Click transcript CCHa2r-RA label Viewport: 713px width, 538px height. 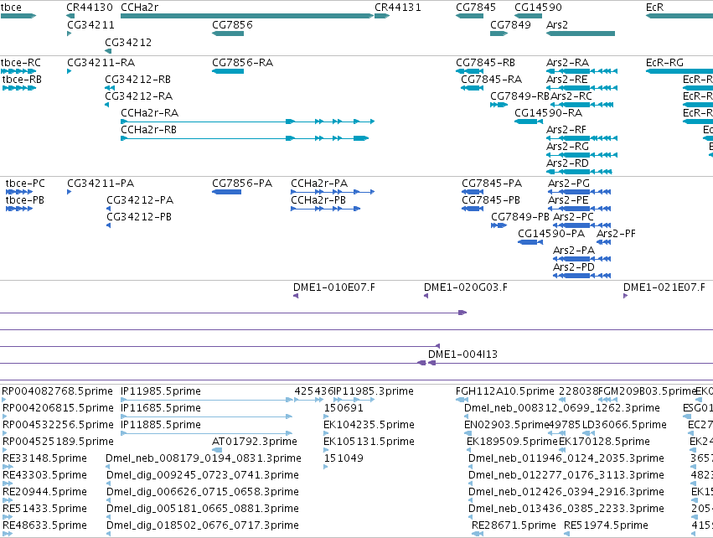[x=150, y=113]
